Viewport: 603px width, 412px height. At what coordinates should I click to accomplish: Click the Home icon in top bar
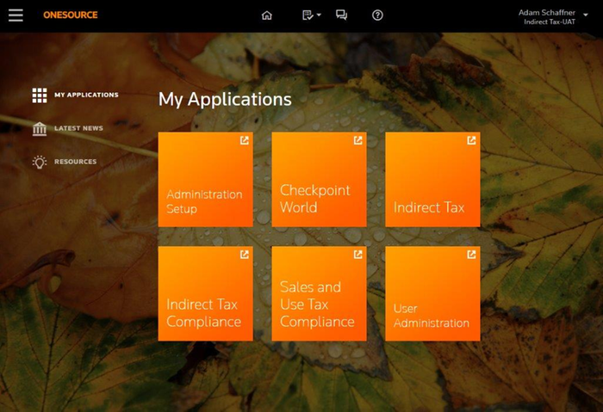(x=267, y=15)
